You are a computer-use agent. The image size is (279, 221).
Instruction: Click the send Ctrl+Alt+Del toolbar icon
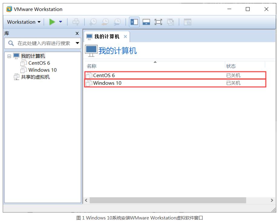(x=76, y=22)
